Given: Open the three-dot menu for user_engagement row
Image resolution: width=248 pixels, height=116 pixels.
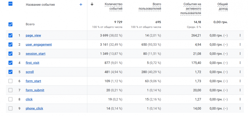Looking at the screenshot, I should pyautogui.click(x=240, y=45).
